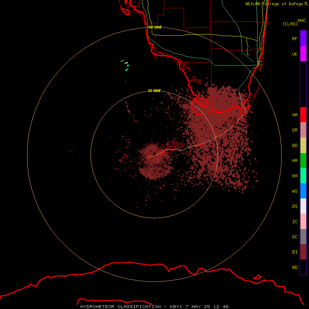
Task: Click the HA legend label
Action: pyautogui.click(x=295, y=115)
